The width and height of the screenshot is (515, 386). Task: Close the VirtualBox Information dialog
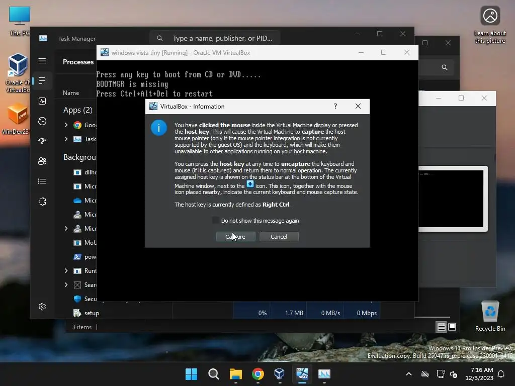358,106
